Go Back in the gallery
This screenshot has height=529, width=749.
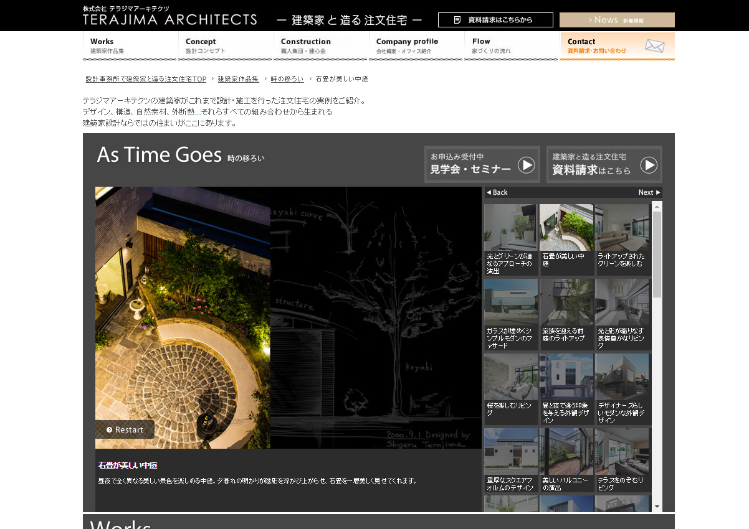tap(497, 192)
